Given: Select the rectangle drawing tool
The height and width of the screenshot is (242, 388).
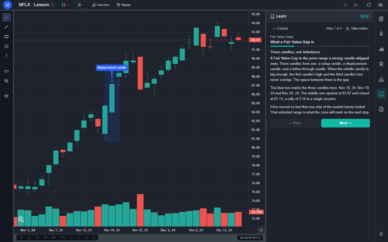Looking at the screenshot, I should click(7, 37).
